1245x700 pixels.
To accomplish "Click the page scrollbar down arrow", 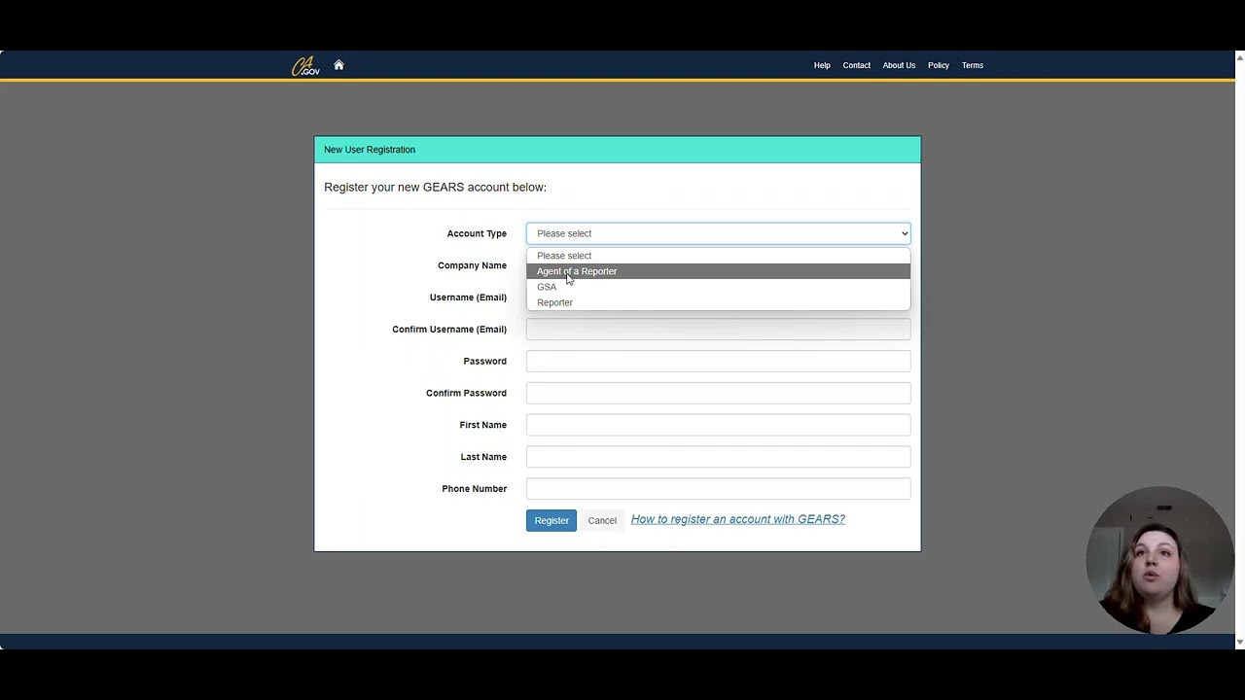I will 1239,643.
